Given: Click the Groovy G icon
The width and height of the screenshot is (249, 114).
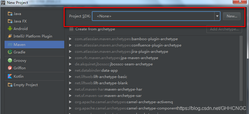Looking at the screenshot, I should 10,61.
